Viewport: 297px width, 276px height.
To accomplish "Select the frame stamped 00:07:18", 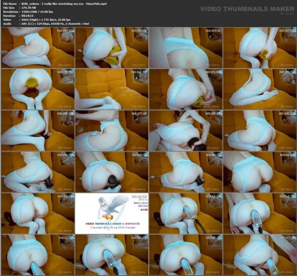I will pyautogui.click(x=112, y=130).
